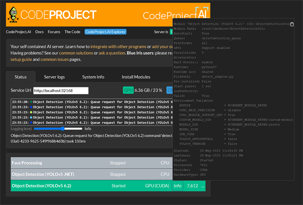Open the 'common issues' link
The height and width of the screenshot is (205, 303).
tap(55, 59)
